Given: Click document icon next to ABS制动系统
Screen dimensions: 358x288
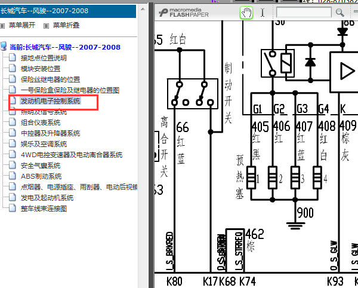Looking at the screenshot, I should tap(13, 176).
